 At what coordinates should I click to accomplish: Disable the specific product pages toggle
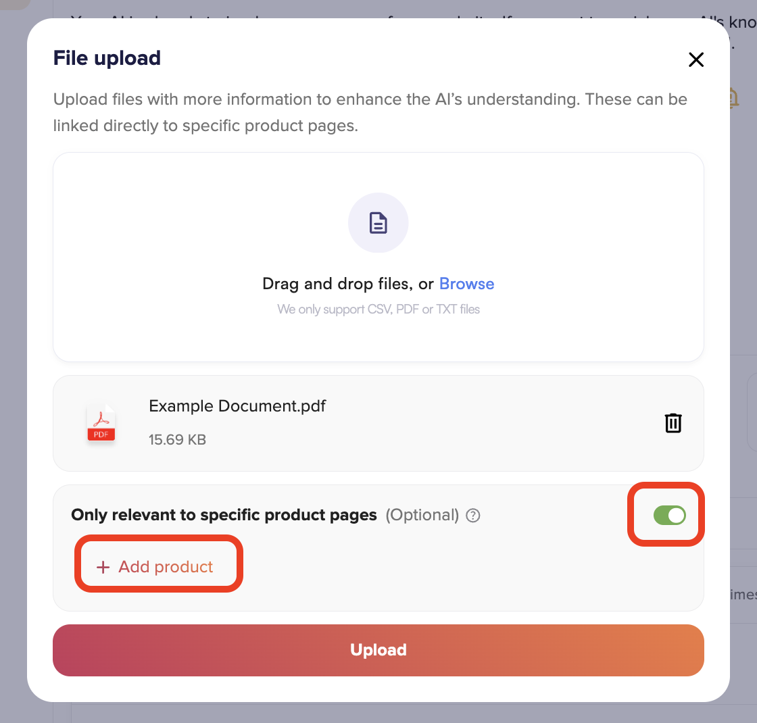669,515
